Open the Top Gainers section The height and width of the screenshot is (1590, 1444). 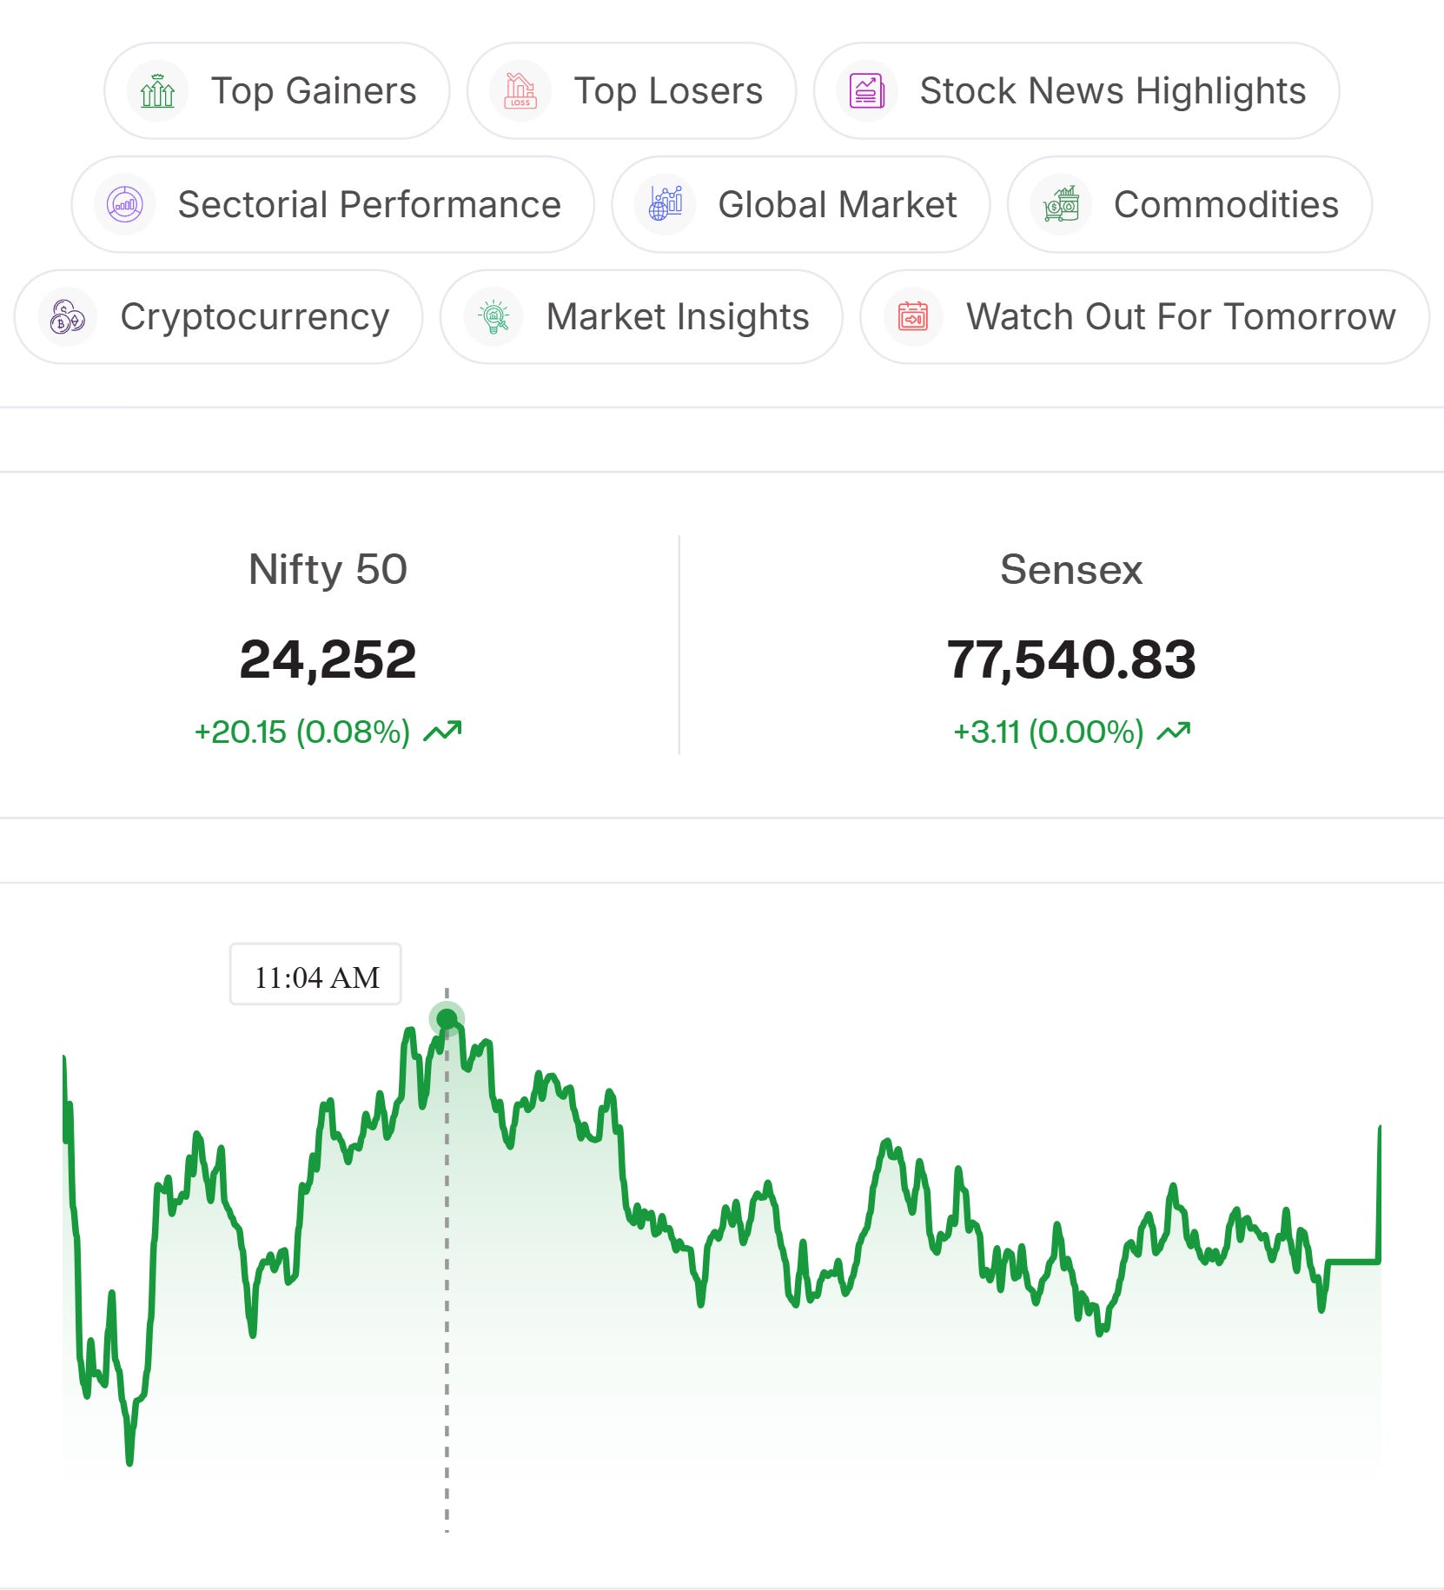tap(277, 91)
